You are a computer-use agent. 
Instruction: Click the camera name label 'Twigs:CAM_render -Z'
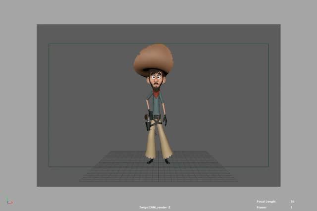click(x=155, y=208)
